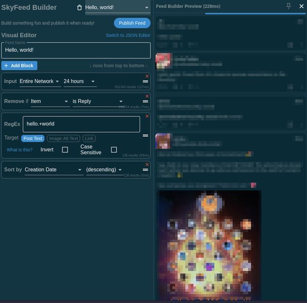
Task: Pin the Feed Builder Preview panel
Action: point(289,6)
